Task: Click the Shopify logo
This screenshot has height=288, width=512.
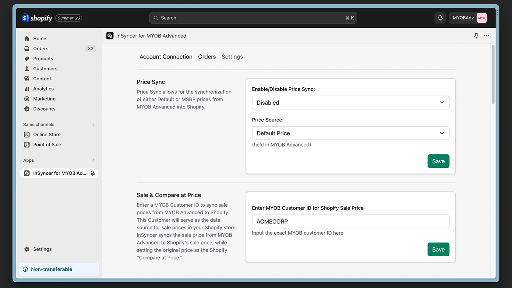Action: click(x=37, y=18)
